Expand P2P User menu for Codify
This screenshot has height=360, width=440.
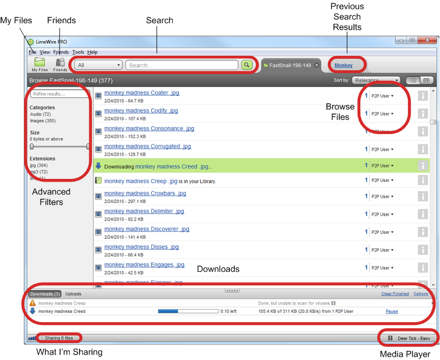pyautogui.click(x=383, y=114)
